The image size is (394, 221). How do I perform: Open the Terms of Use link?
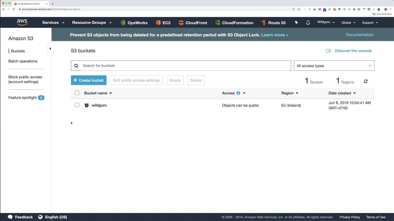pos(376,217)
